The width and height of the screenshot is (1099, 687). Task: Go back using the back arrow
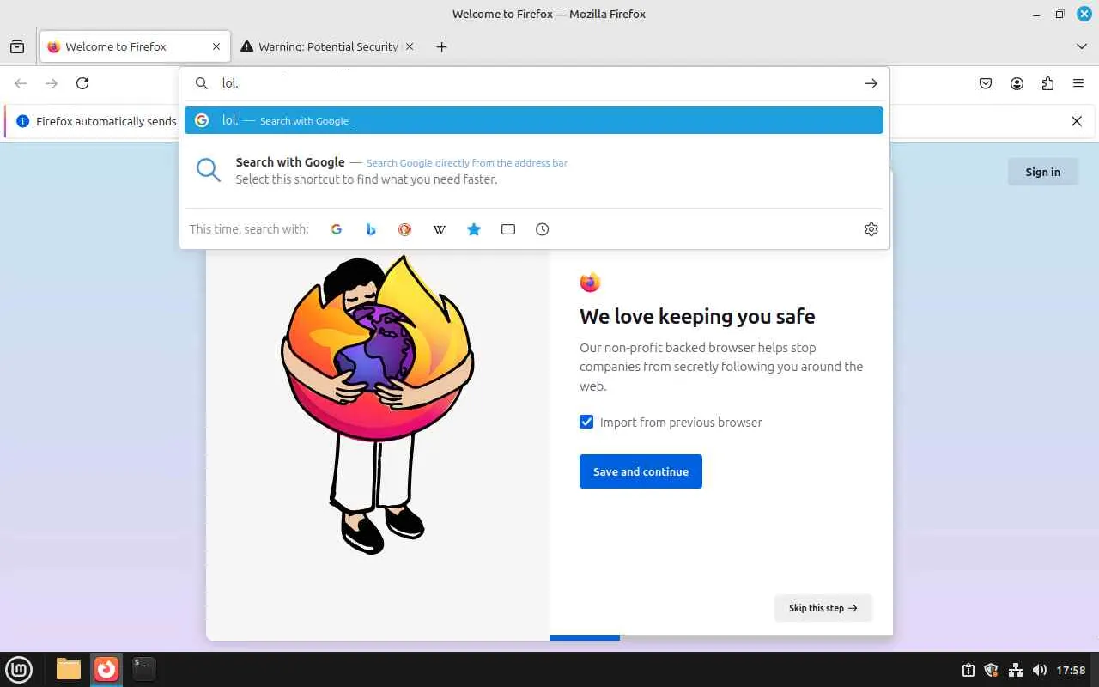click(x=21, y=83)
